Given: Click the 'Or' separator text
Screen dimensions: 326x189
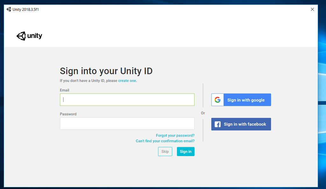Looking at the screenshot, I should click(x=203, y=113).
